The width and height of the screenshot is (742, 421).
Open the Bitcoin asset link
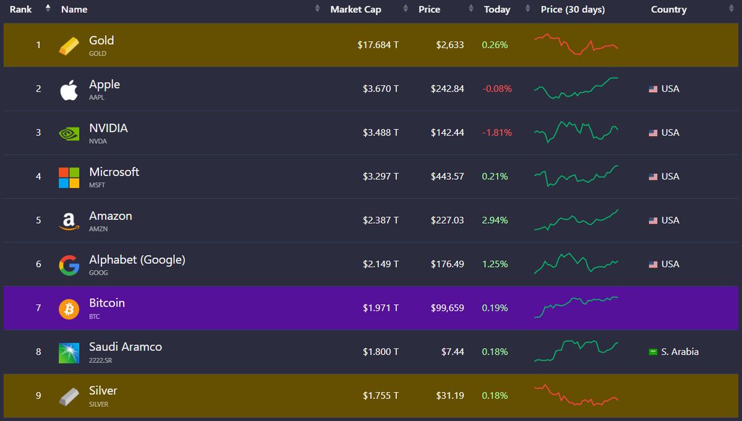(107, 303)
